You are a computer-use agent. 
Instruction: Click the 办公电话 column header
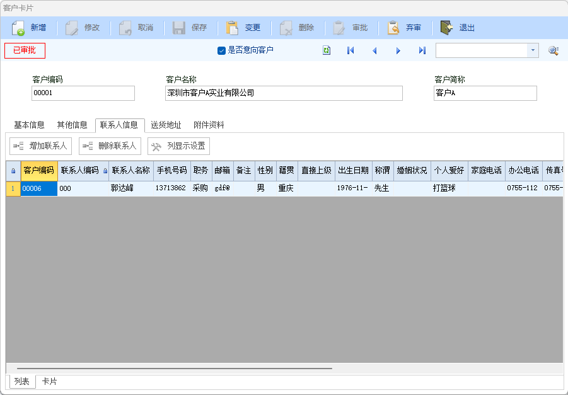click(x=524, y=171)
